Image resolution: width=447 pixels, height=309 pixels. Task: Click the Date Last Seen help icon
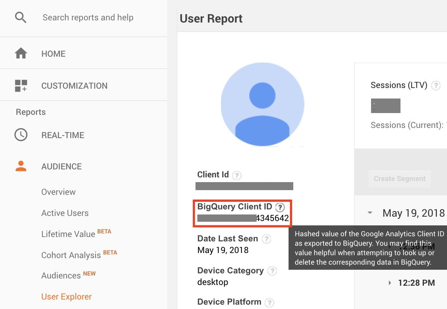pos(266,239)
